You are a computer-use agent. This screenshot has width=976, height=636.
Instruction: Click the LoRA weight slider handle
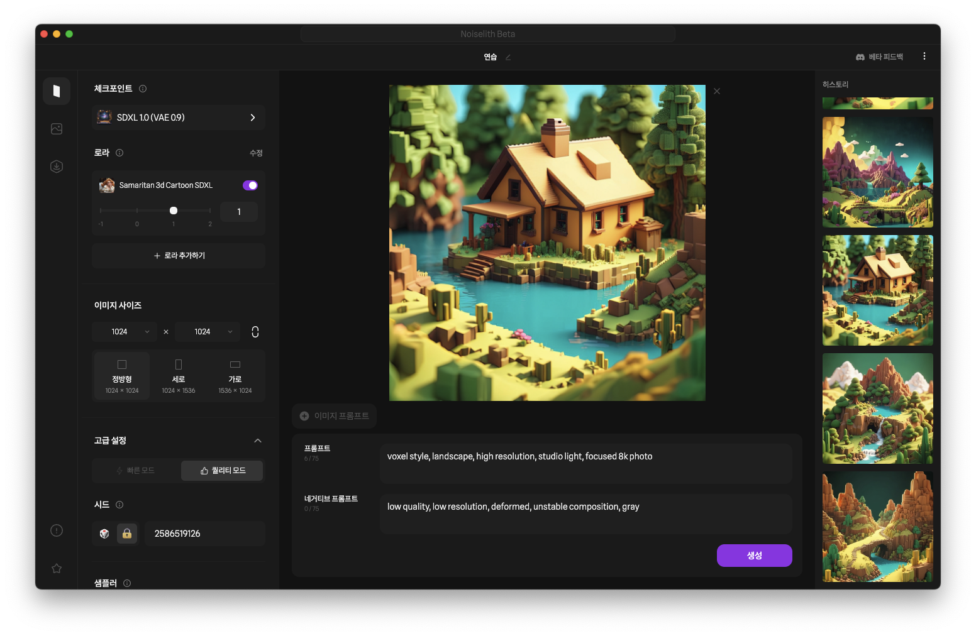(x=174, y=211)
